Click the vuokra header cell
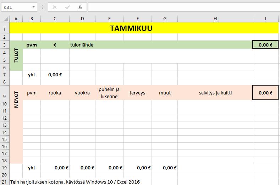 [82, 93]
